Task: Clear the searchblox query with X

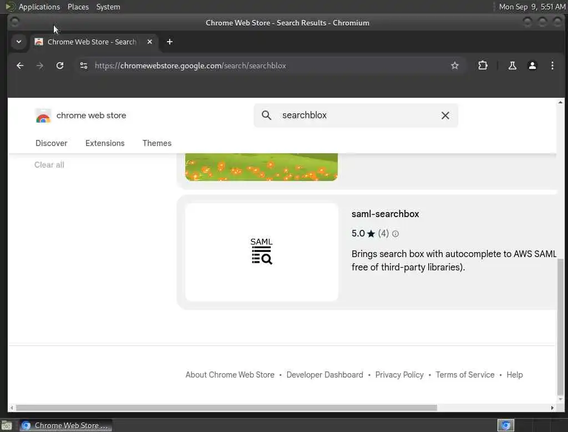Action: [x=445, y=115]
